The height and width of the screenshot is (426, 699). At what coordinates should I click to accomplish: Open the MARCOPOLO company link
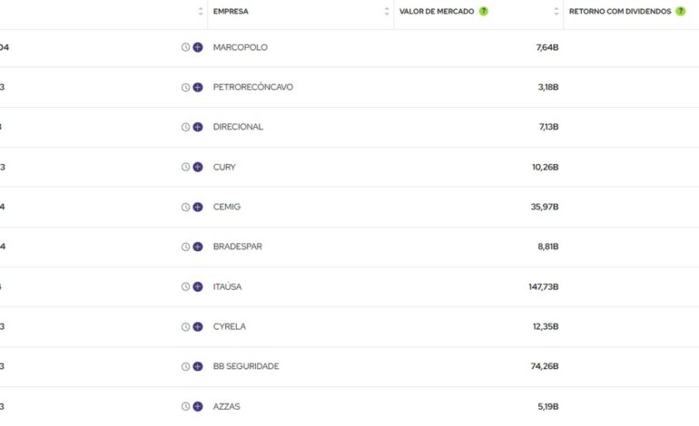point(241,47)
